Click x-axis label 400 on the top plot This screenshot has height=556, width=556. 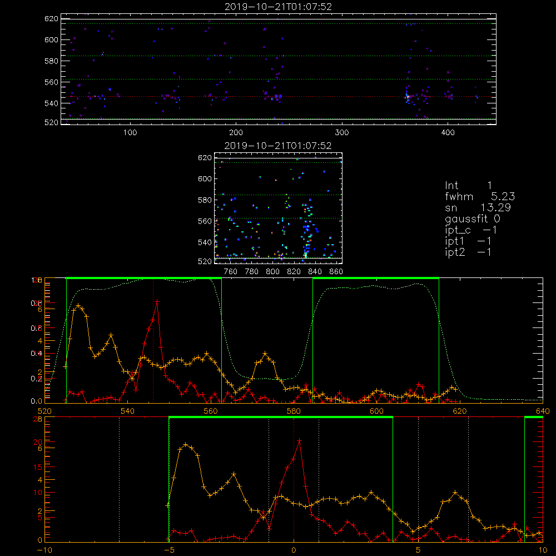click(x=448, y=133)
